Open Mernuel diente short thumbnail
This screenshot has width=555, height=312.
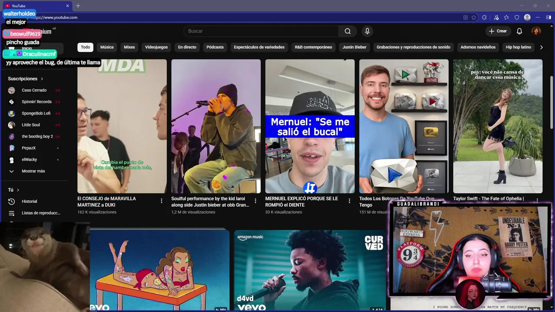(x=310, y=126)
